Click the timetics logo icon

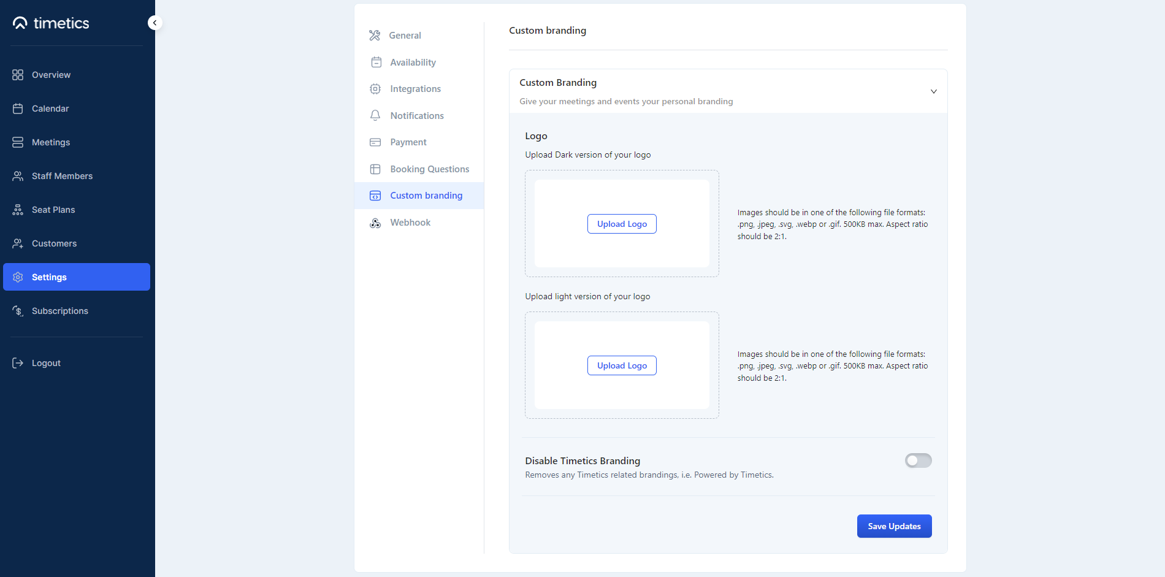[x=20, y=23]
